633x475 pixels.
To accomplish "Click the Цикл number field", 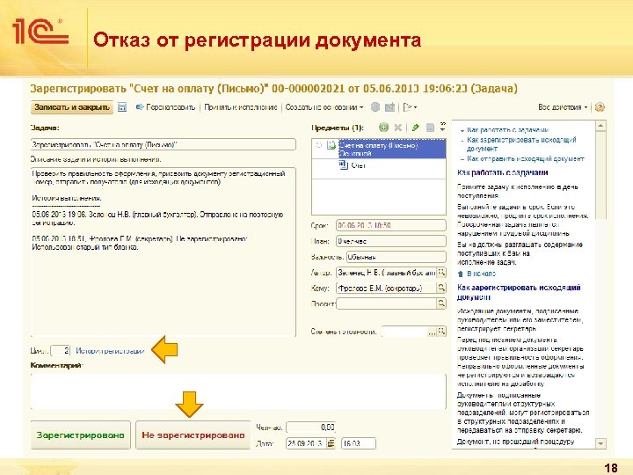I will click(x=60, y=351).
